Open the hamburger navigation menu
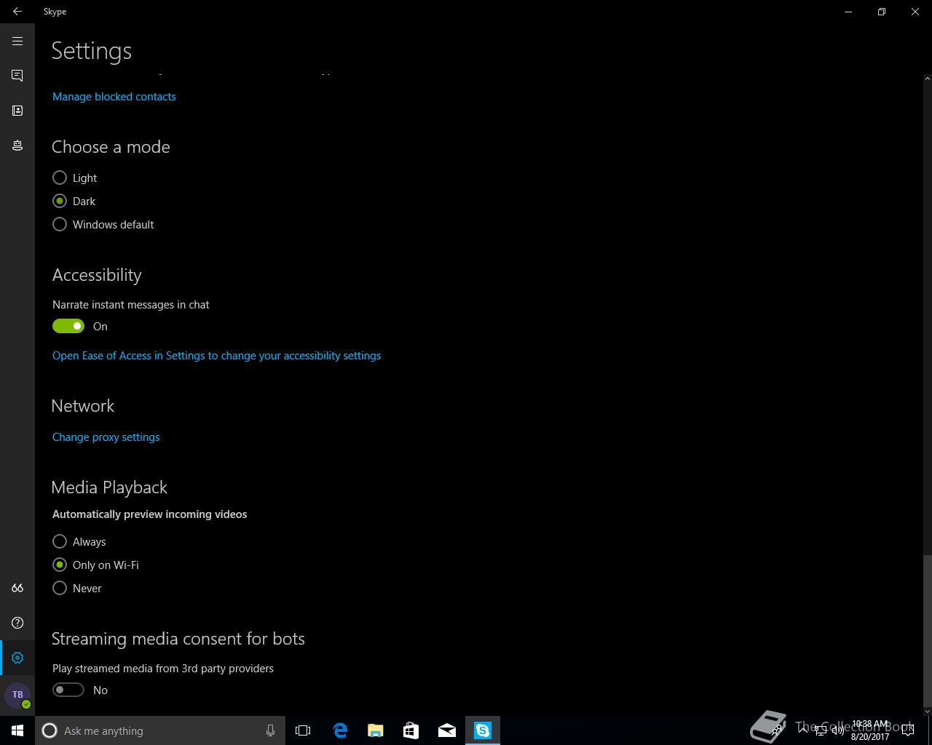932x745 pixels. coord(17,41)
